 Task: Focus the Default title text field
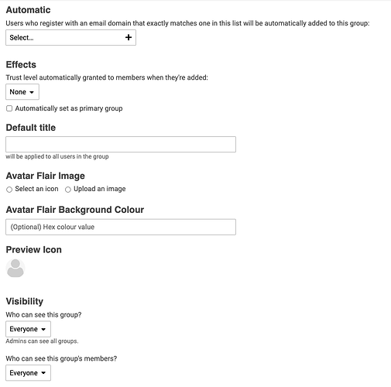tap(121, 144)
